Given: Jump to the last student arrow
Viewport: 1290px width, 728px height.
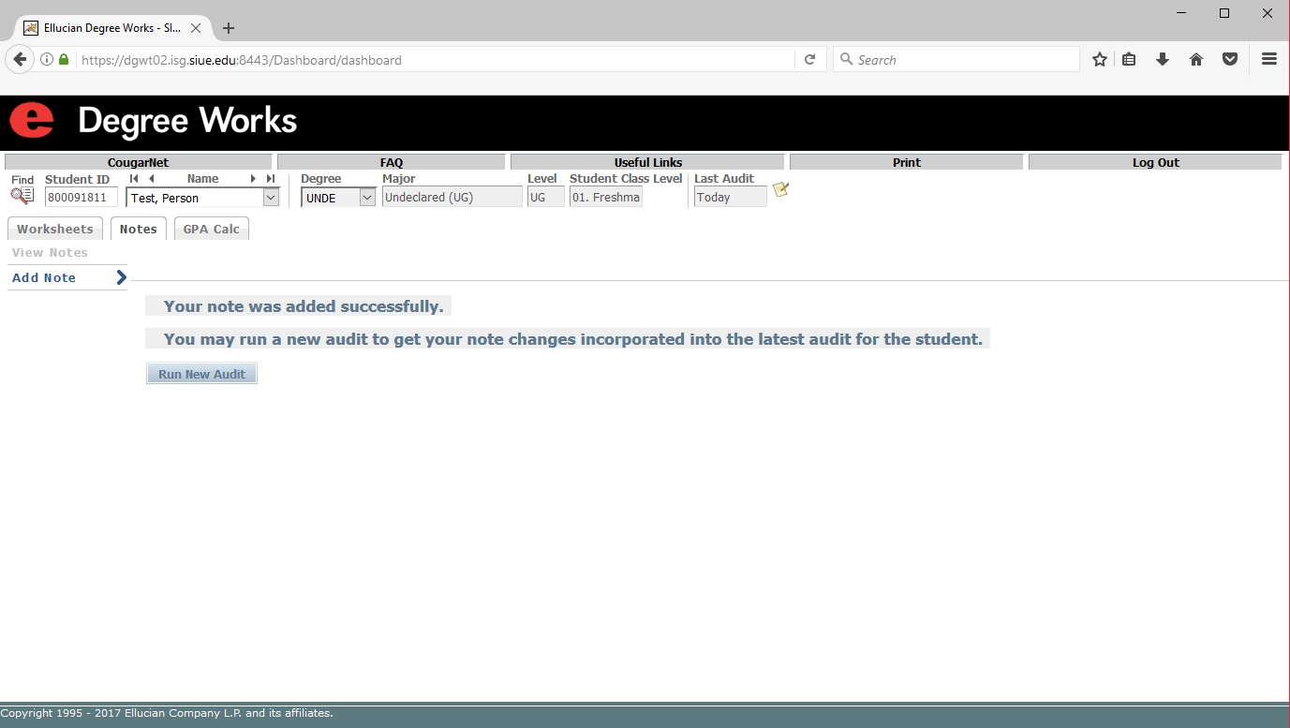Looking at the screenshot, I should (x=271, y=178).
